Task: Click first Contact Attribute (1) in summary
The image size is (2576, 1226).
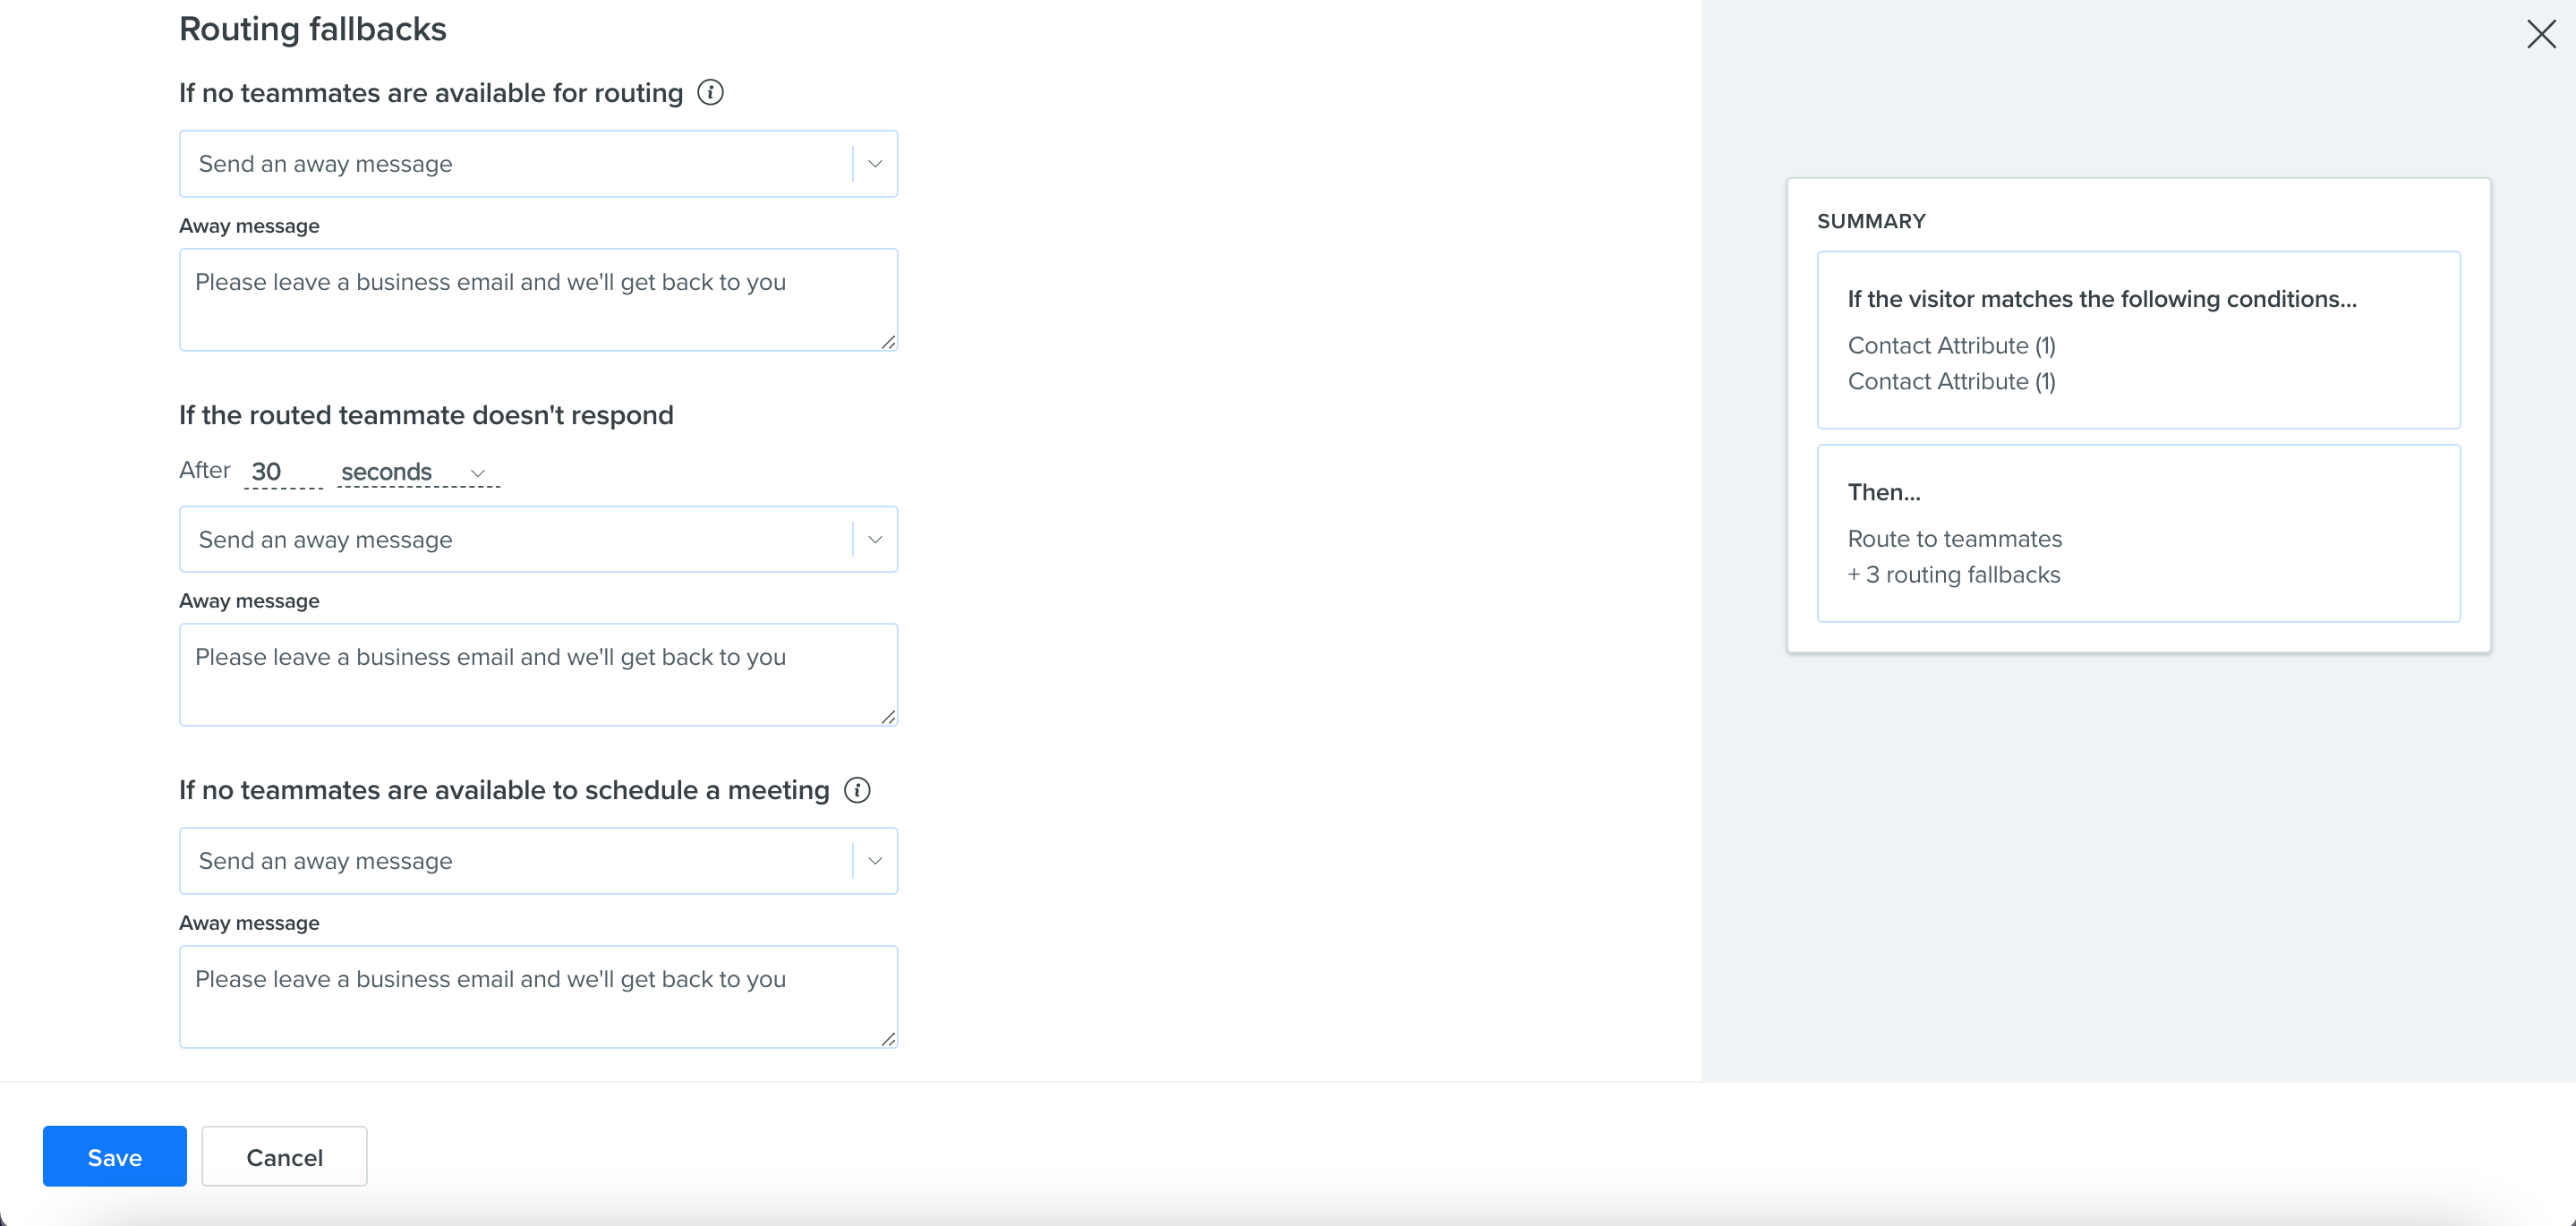Action: [x=1951, y=346]
